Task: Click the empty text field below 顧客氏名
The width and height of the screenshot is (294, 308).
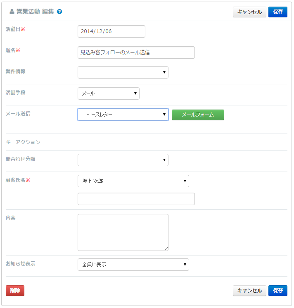Action: (x=136, y=199)
